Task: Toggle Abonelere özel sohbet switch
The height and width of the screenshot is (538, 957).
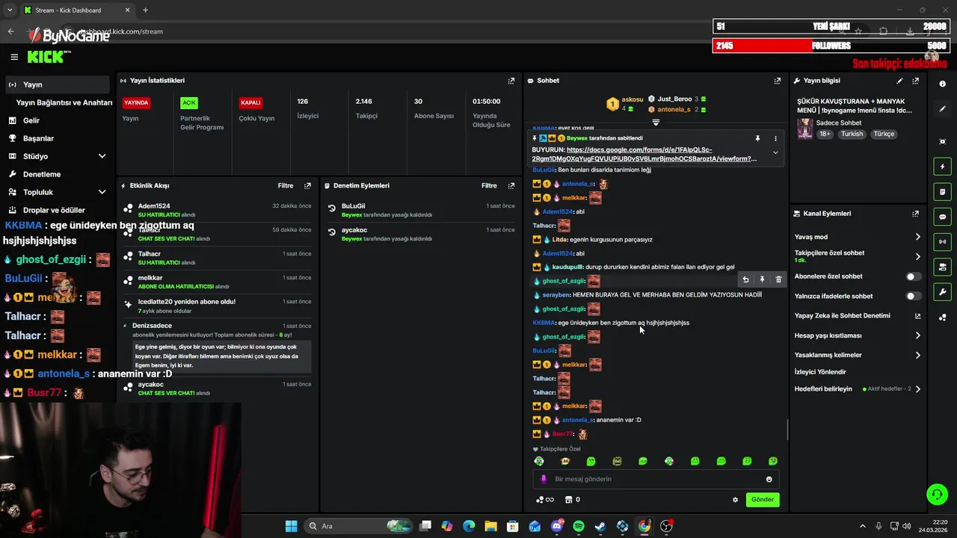Action: pyautogui.click(x=913, y=276)
